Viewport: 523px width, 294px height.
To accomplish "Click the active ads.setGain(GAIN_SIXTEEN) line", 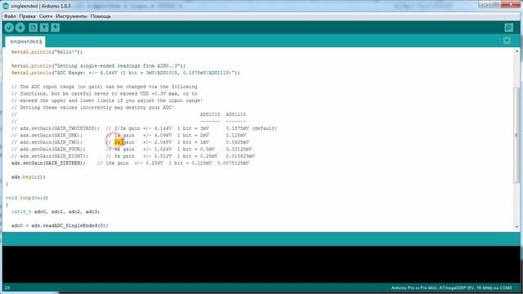I will [x=130, y=163].
